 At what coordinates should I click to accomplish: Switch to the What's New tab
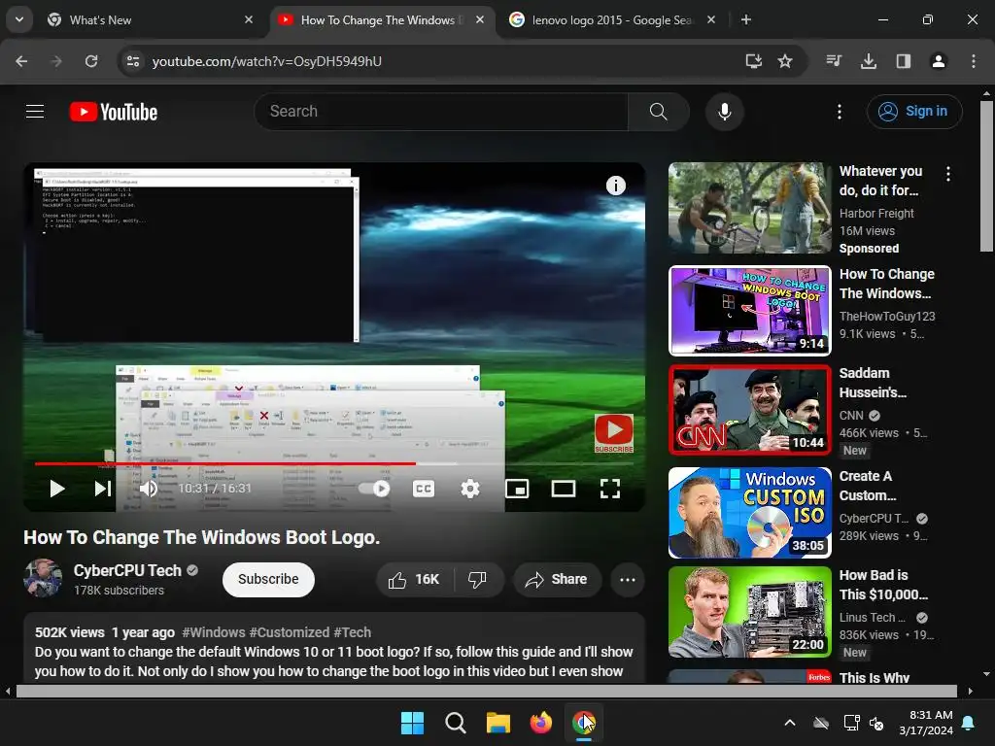click(x=151, y=20)
